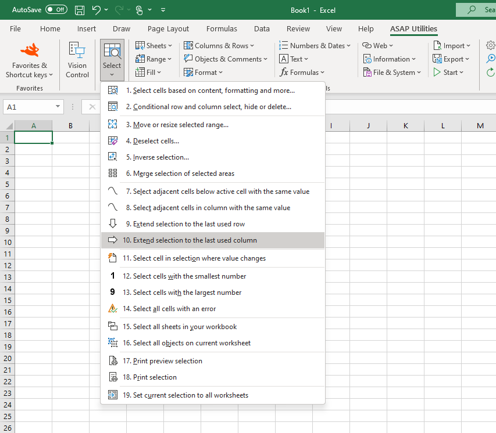
Task: Open the File & System dropdown
Action: point(392,73)
